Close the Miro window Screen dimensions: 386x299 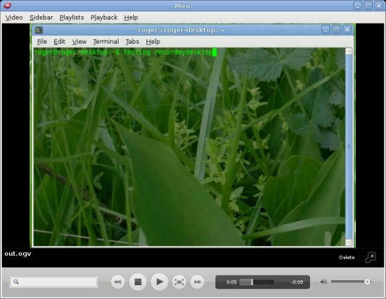(378, 5)
